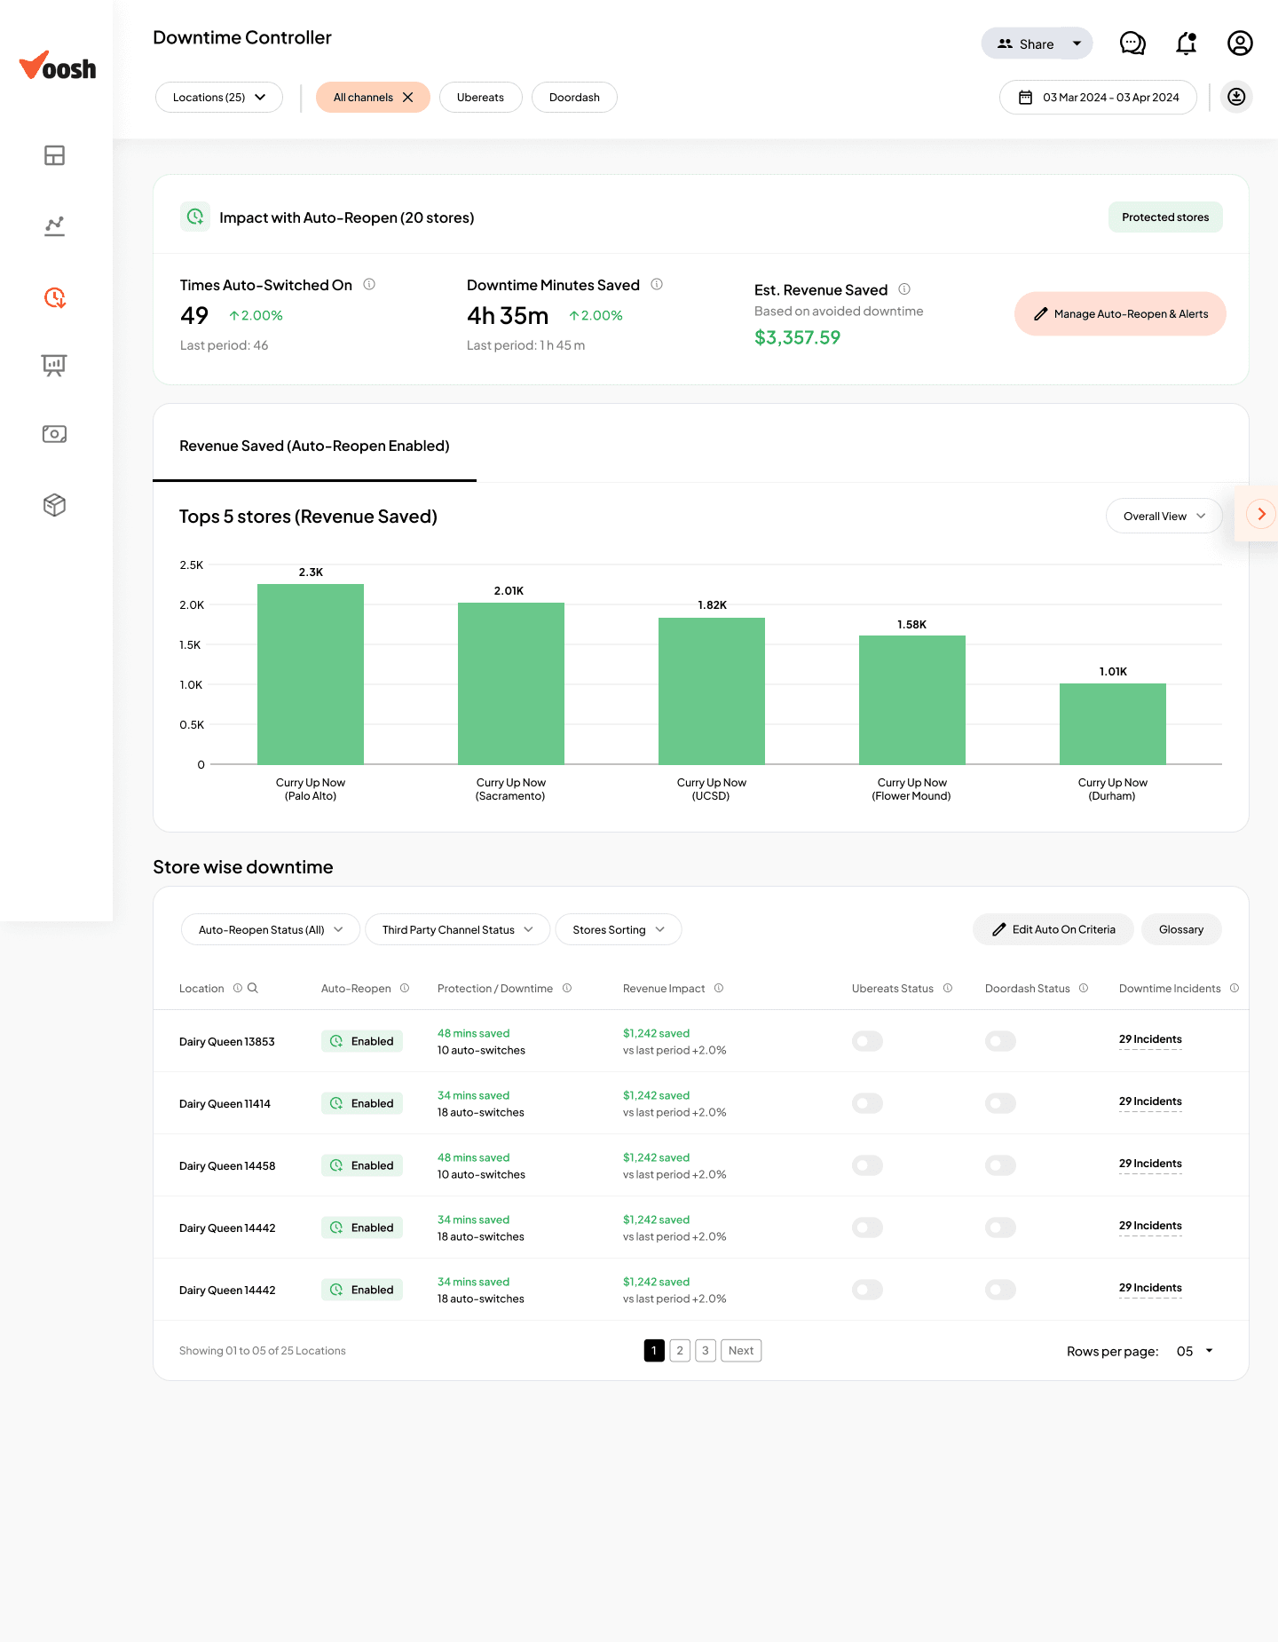
Task: Open the money/finance sidebar icon
Action: [54, 434]
